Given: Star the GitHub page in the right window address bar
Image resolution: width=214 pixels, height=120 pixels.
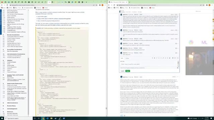Looking at the screenshot, I should pos(203,5).
